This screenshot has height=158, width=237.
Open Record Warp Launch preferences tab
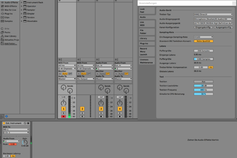147,52
